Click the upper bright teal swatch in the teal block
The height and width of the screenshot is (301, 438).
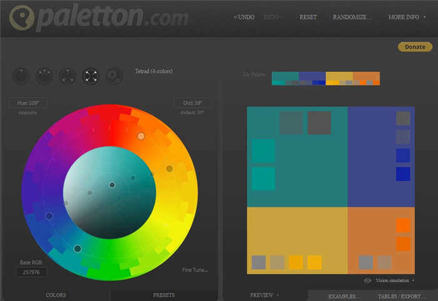click(x=263, y=151)
